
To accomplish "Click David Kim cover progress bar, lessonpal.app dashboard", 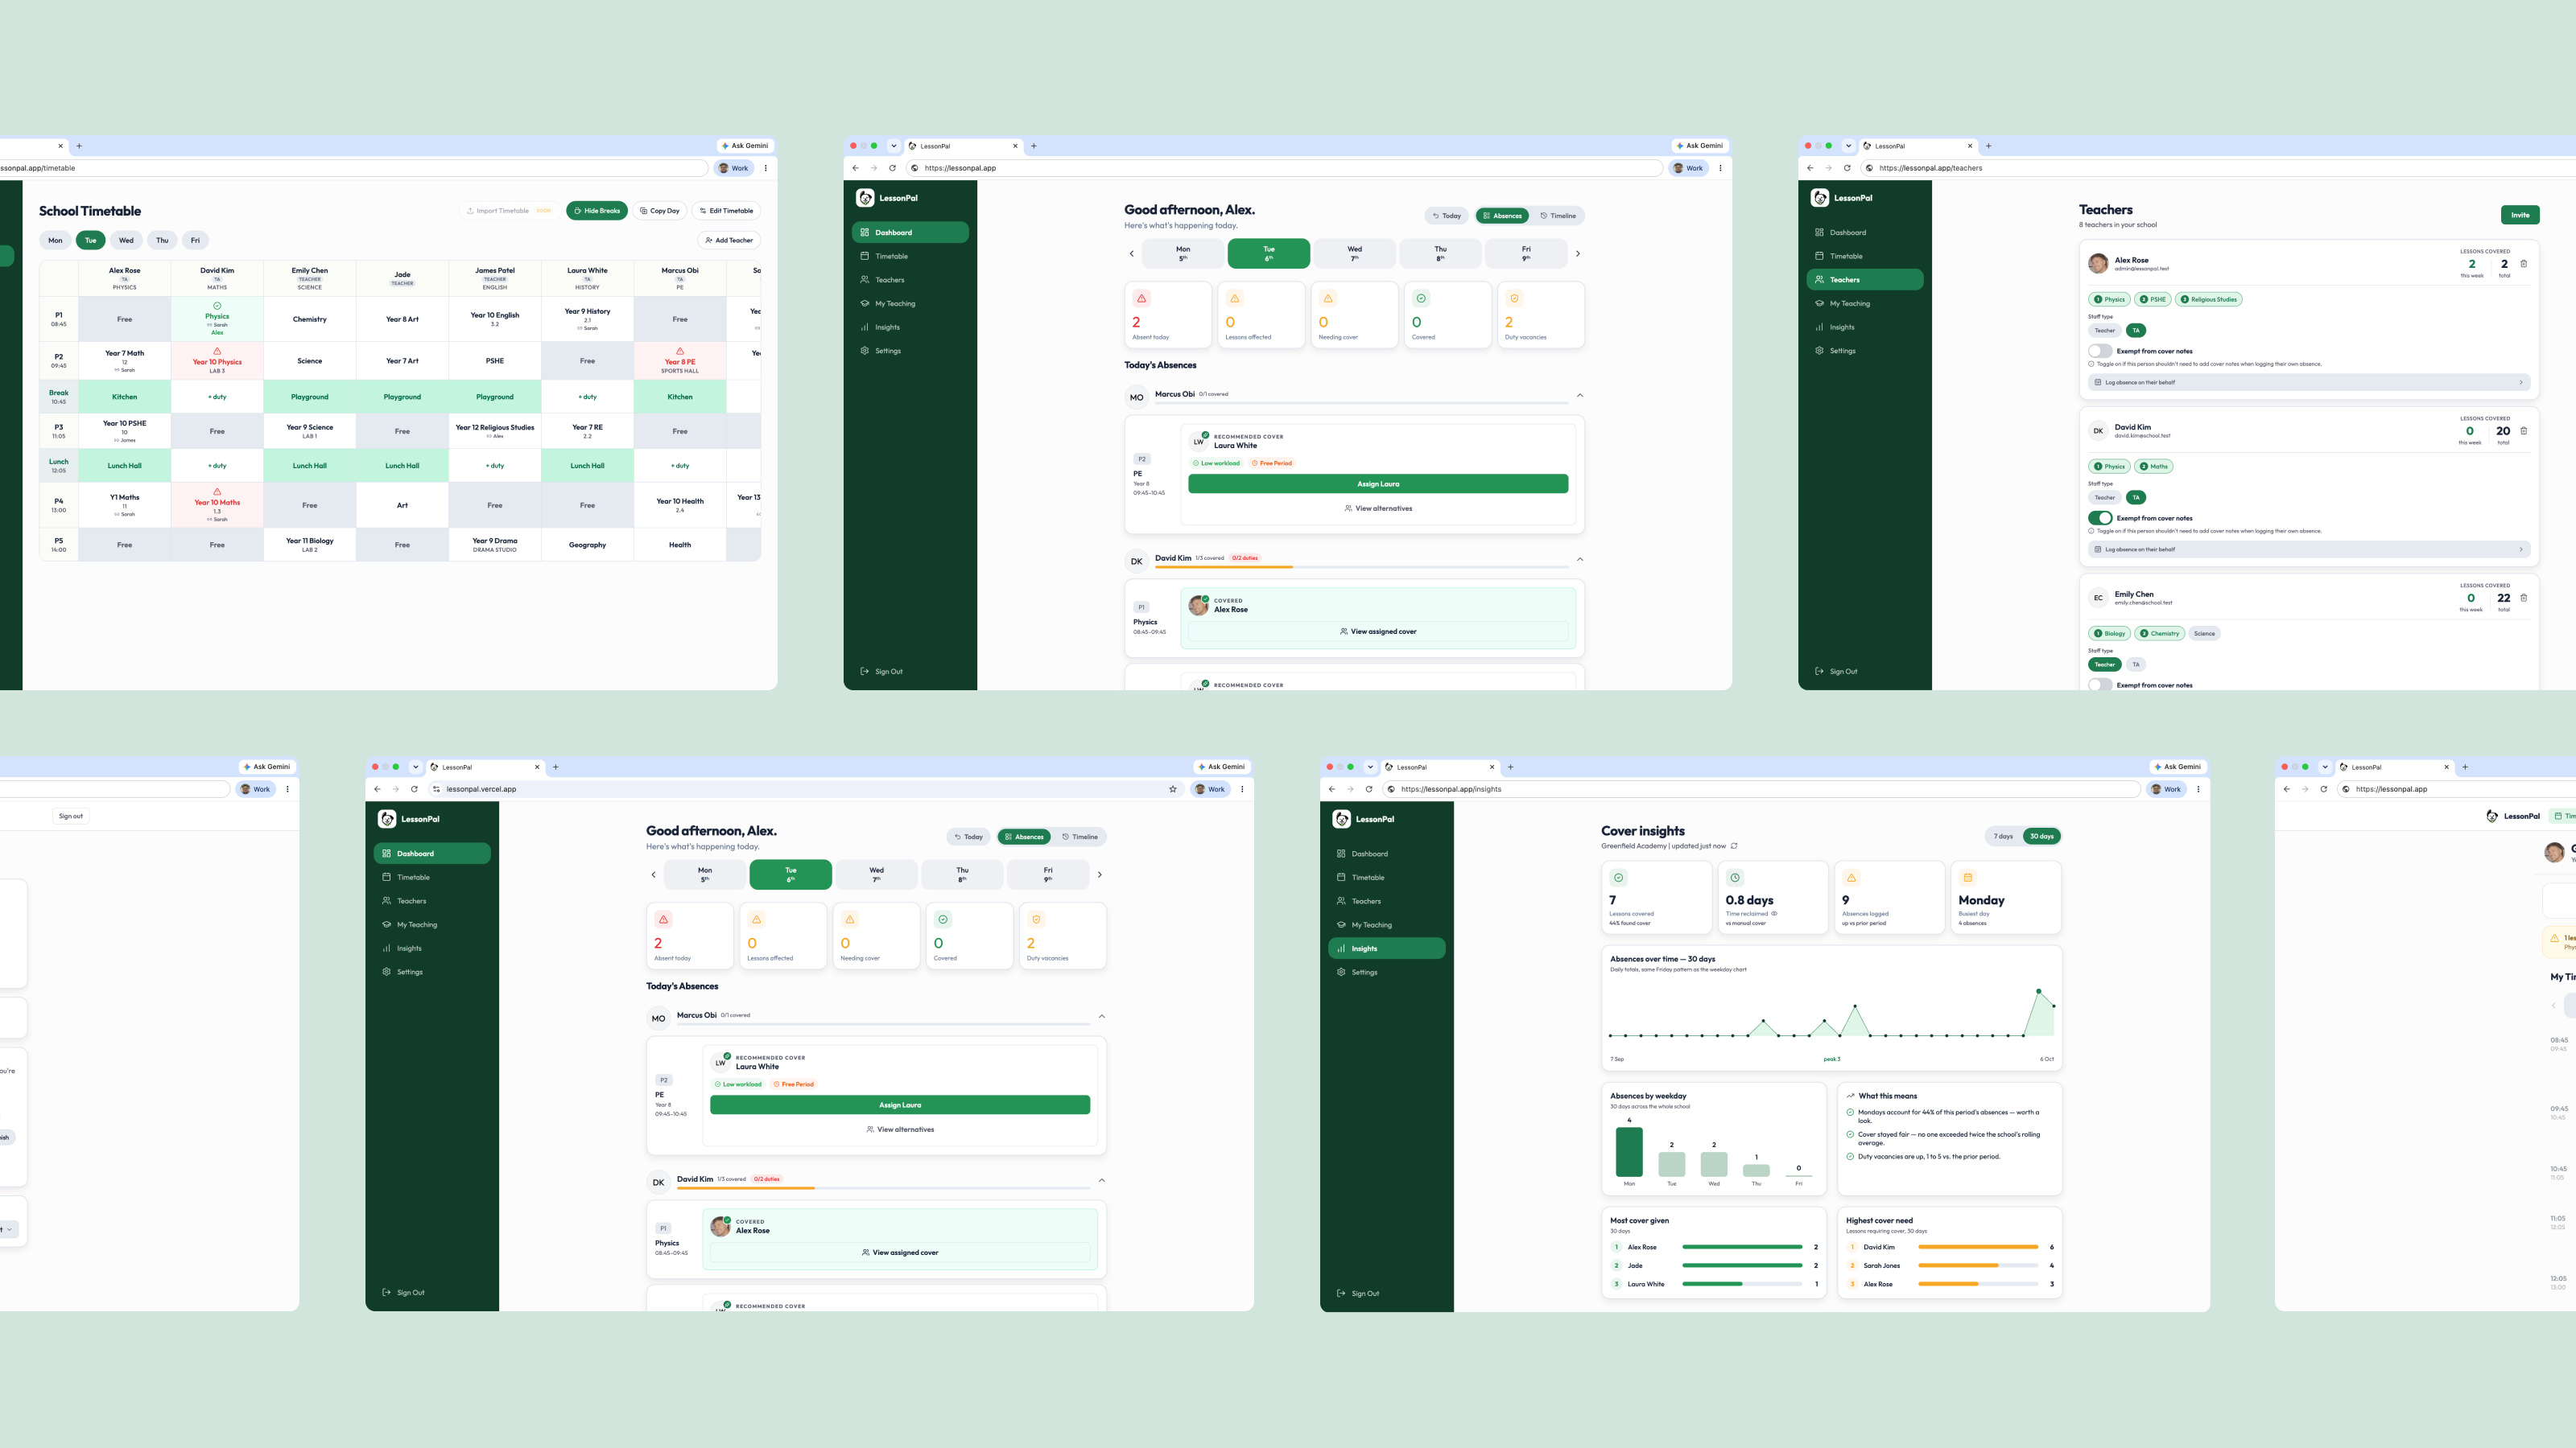I will click(x=1361, y=566).
